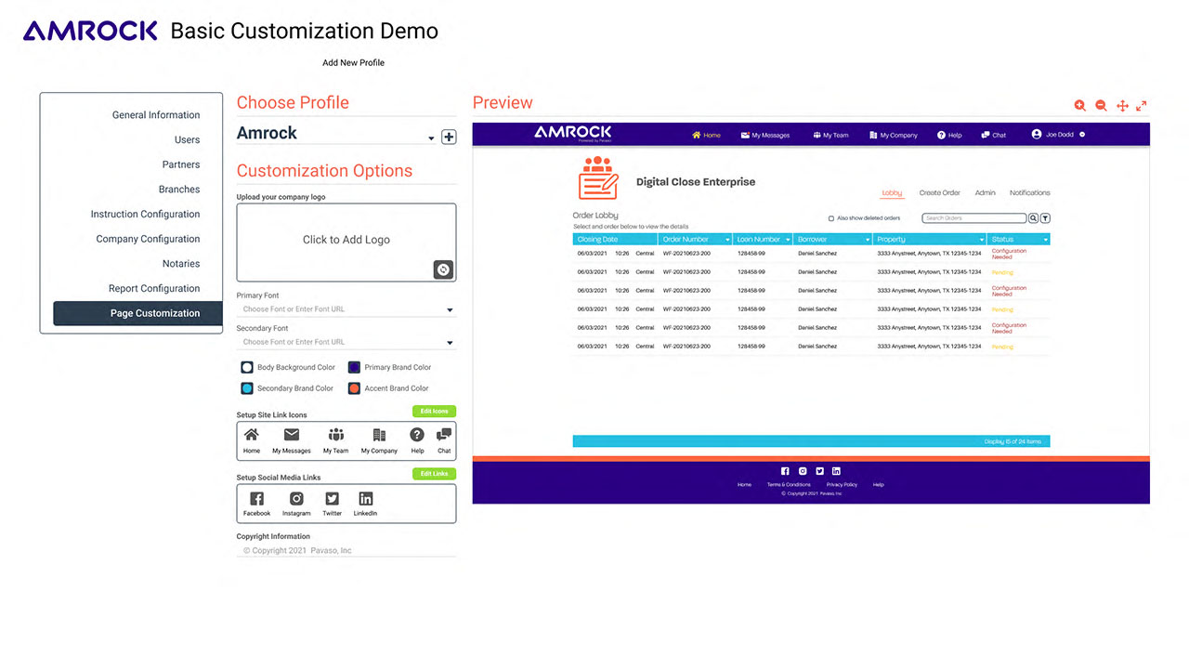This screenshot has height=669, width=1189.
Task: Click the Twitter icon in the preview footer
Action: pos(819,471)
